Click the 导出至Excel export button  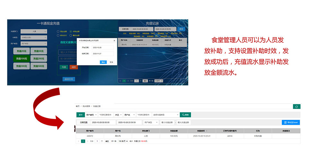click(x=291, y=122)
